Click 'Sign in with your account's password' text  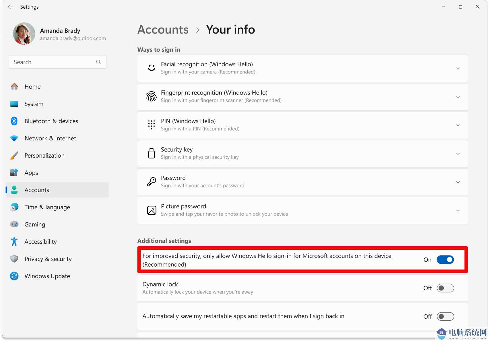(x=203, y=185)
